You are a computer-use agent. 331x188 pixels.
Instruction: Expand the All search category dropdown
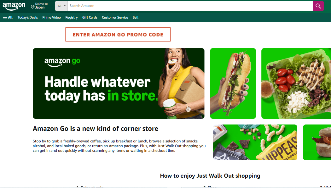coord(61,6)
